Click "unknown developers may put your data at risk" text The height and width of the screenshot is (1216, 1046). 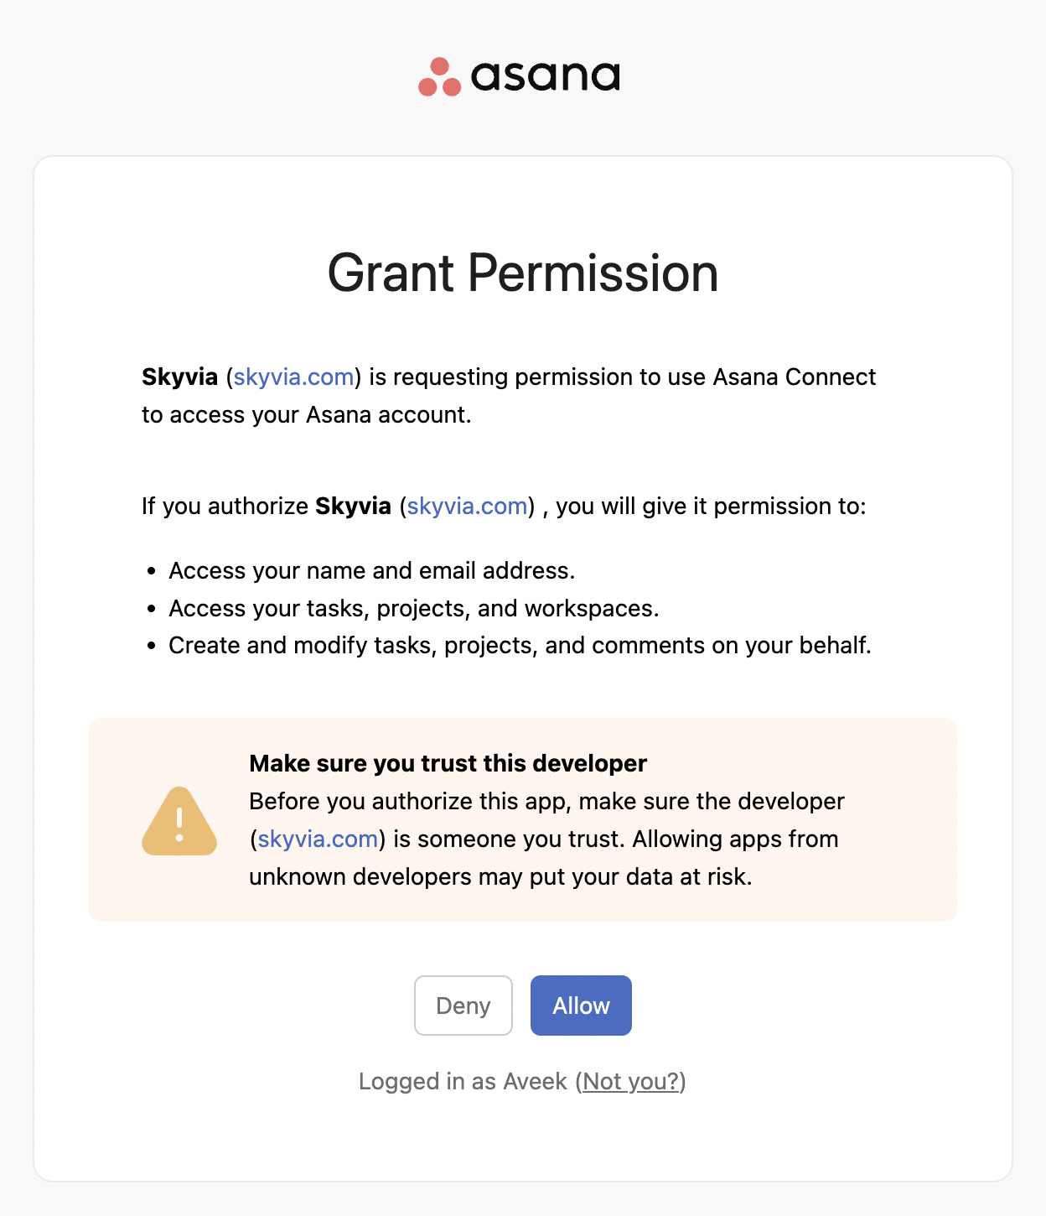(x=500, y=877)
